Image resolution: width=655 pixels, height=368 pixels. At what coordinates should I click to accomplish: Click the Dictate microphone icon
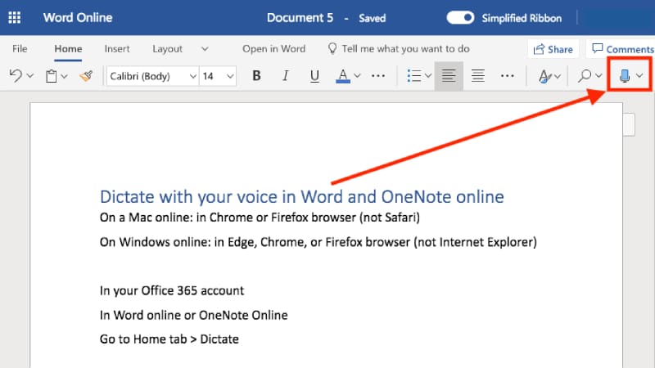point(625,75)
